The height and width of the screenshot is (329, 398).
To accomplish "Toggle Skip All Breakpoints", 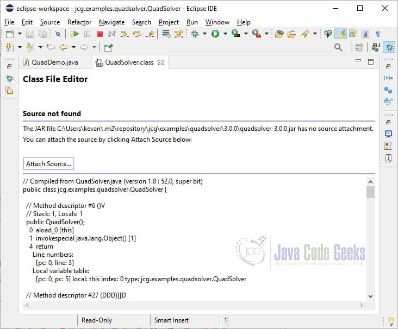I will point(58,34).
